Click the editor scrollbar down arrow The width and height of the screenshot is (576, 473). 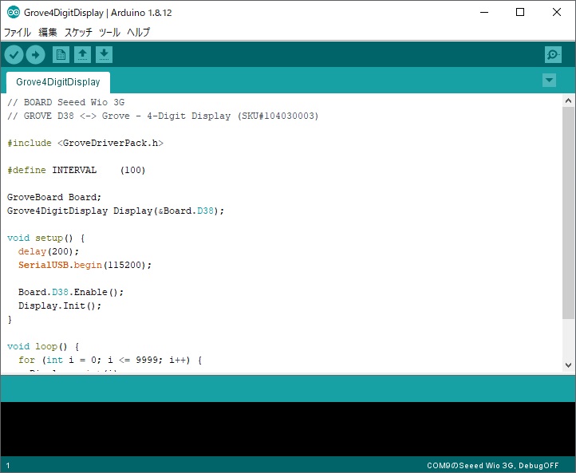click(x=568, y=365)
